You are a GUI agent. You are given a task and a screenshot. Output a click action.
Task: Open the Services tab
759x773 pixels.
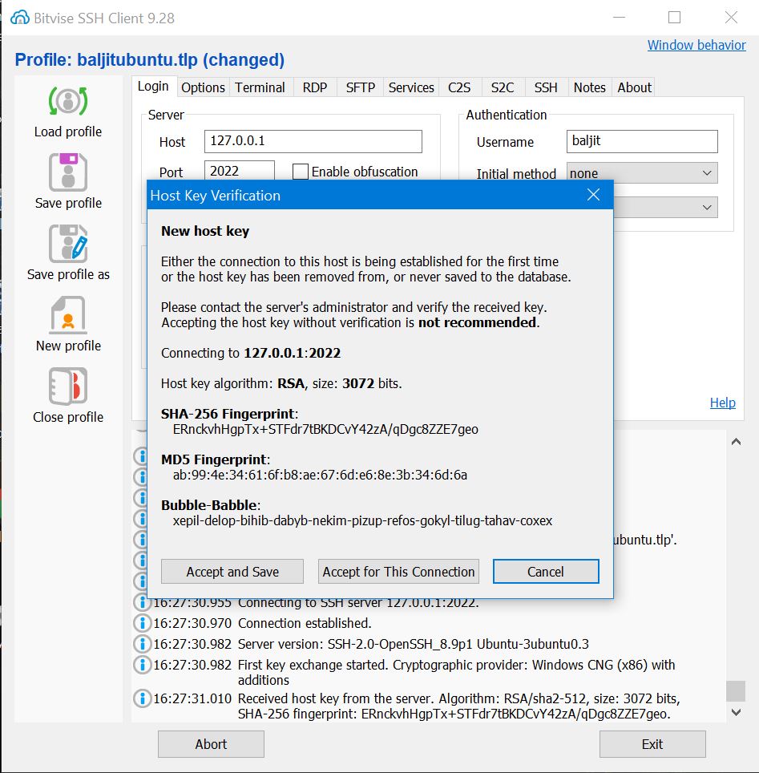tap(411, 87)
